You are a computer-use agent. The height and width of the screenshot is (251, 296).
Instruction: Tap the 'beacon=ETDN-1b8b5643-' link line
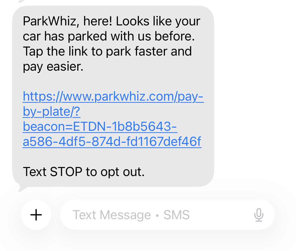[x=100, y=126]
